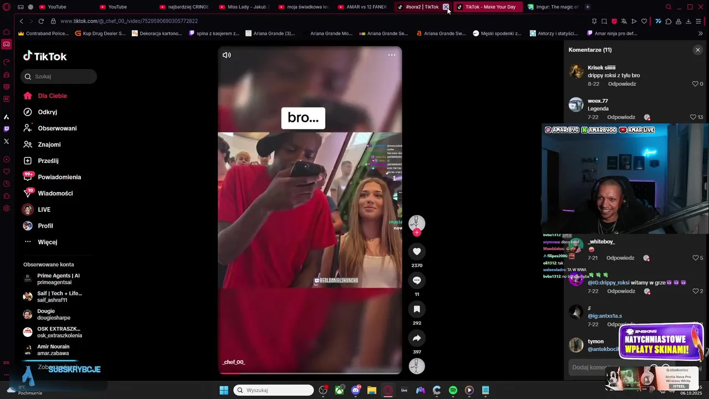Like the video using the heart icon
709x399 pixels.
pyautogui.click(x=417, y=252)
